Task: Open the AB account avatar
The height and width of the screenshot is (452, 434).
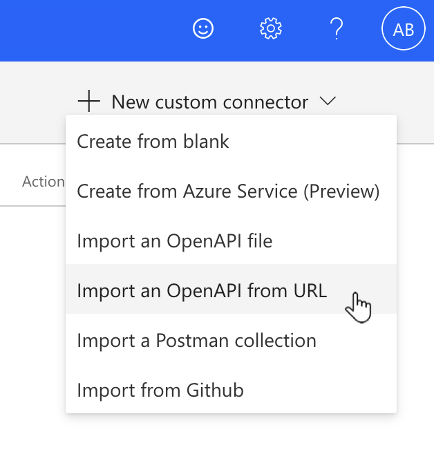Action: click(x=403, y=29)
